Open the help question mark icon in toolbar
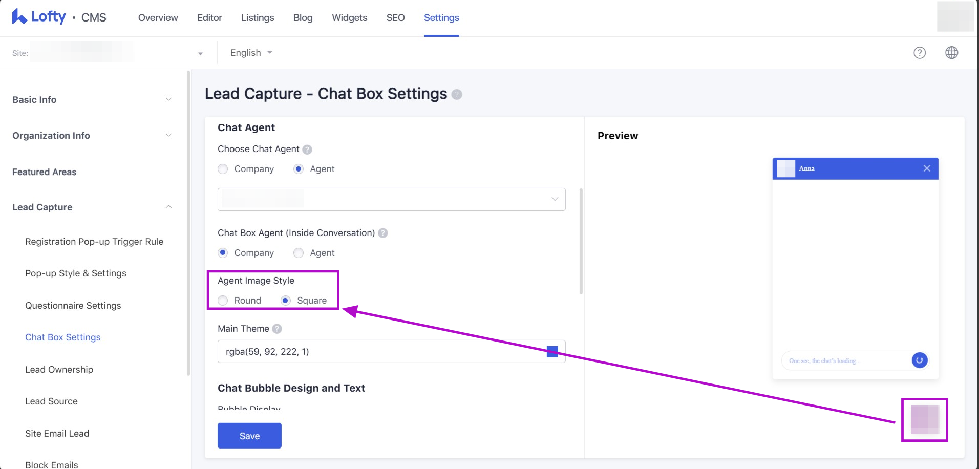 point(920,53)
